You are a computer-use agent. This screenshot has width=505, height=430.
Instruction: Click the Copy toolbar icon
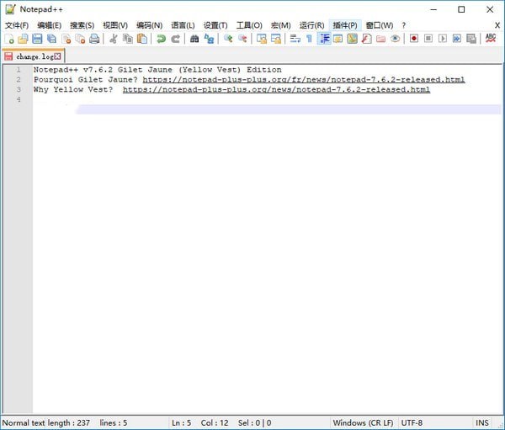point(128,39)
